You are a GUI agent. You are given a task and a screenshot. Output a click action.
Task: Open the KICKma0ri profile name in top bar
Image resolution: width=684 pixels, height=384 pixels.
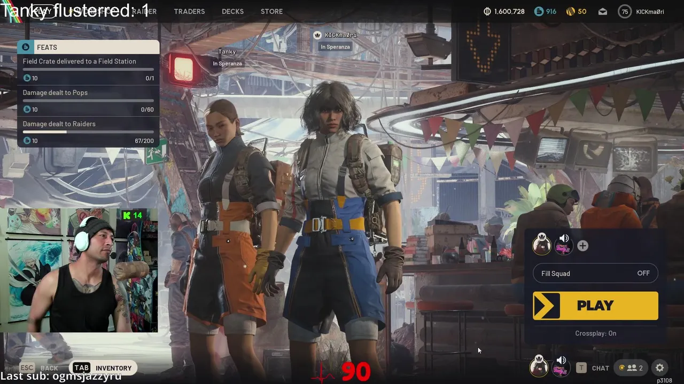coord(650,11)
